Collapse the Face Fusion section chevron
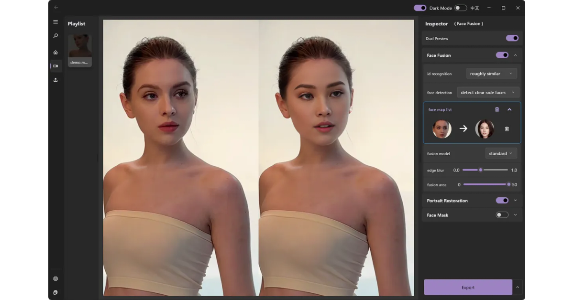This screenshot has width=574, height=300. click(515, 55)
